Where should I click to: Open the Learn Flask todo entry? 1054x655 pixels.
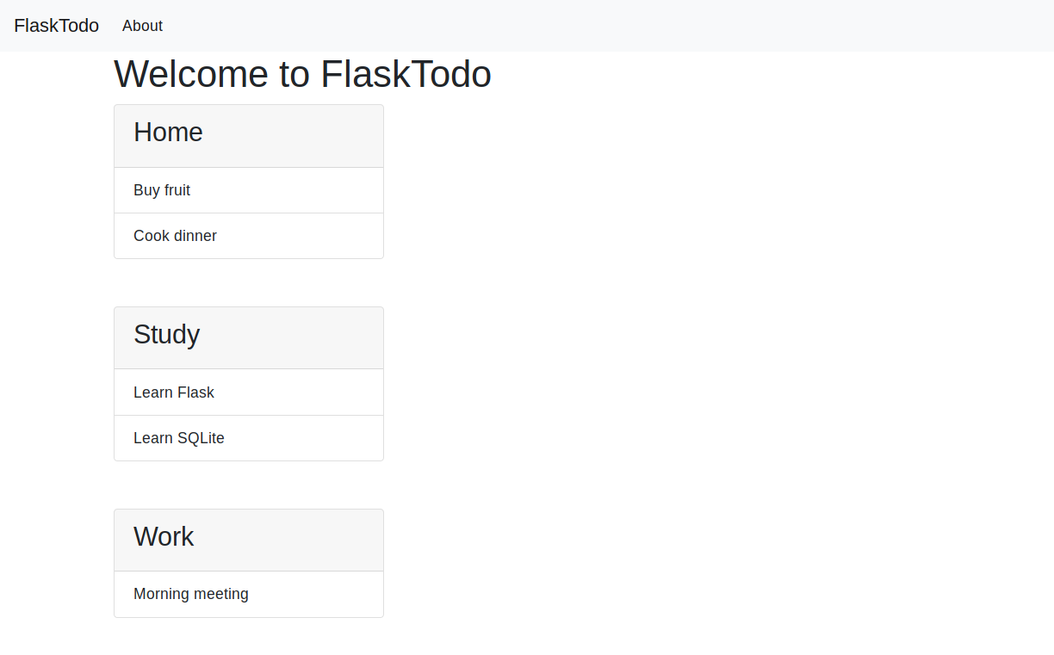pos(249,392)
